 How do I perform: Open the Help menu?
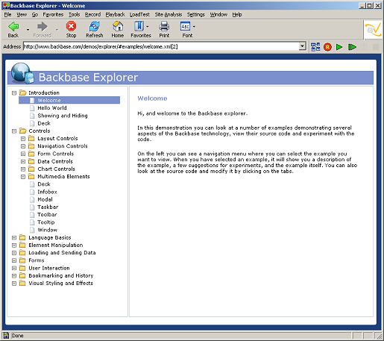tap(237, 14)
